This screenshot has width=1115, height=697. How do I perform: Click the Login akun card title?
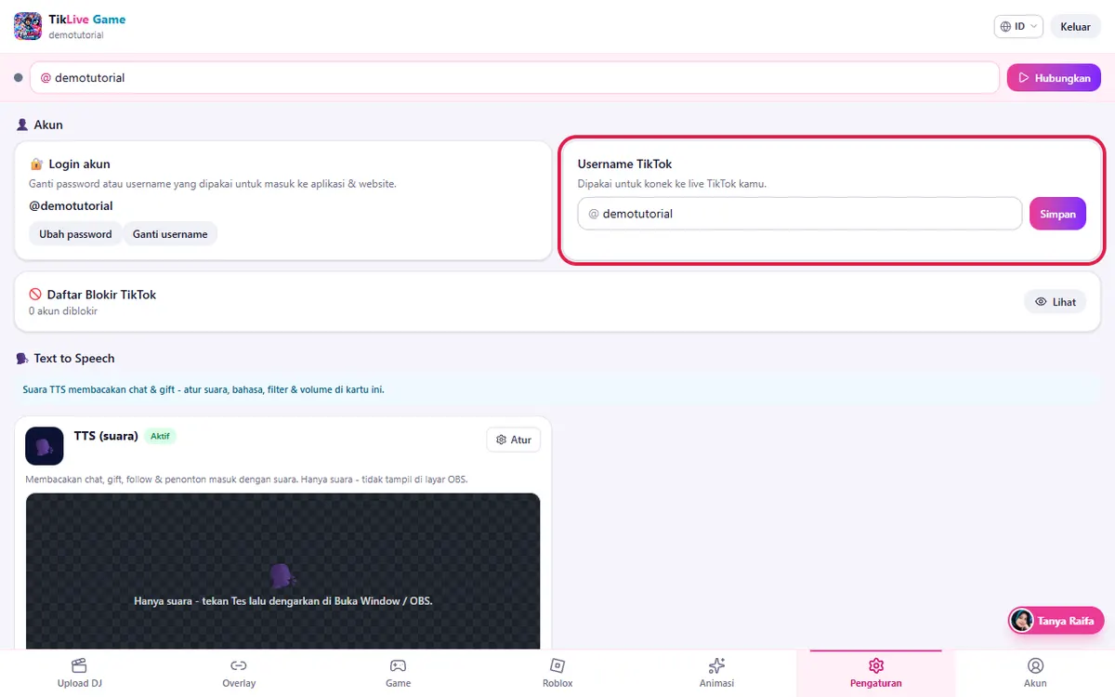79,164
